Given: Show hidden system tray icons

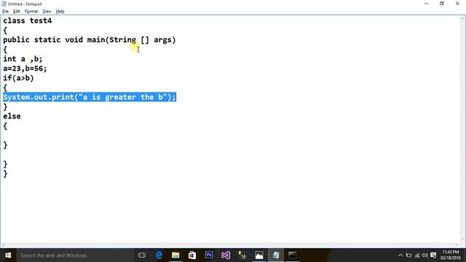Looking at the screenshot, I should click(x=400, y=255).
